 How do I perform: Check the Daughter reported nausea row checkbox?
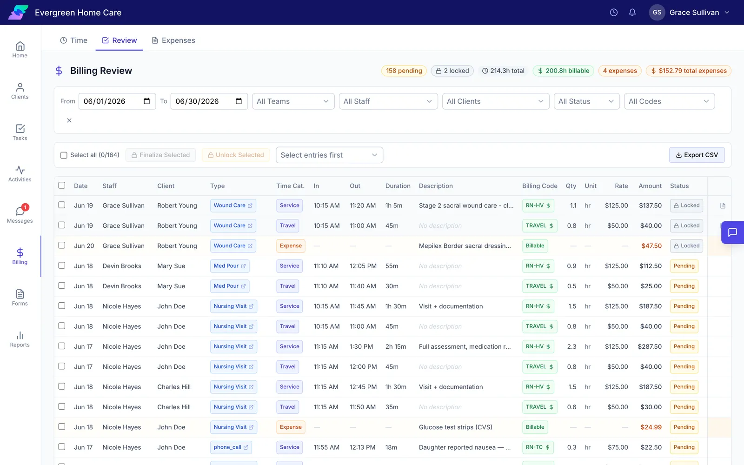62,447
